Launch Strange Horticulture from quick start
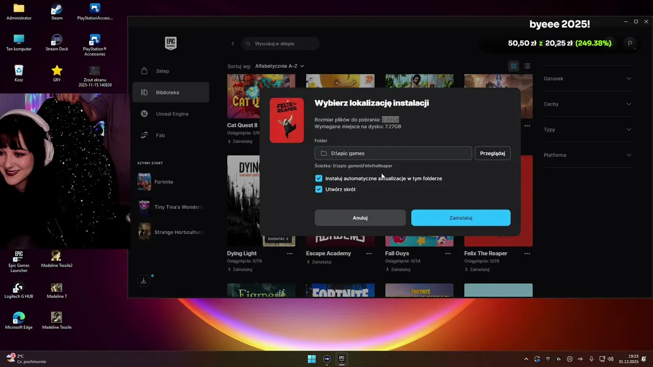 coord(170,232)
